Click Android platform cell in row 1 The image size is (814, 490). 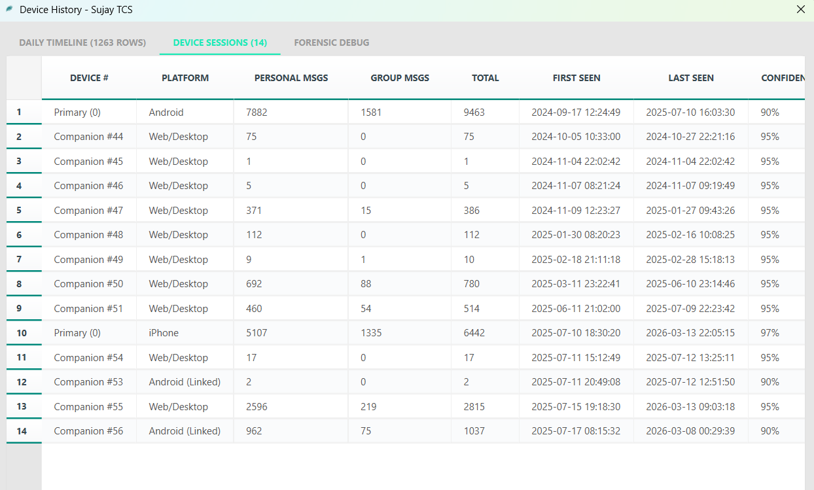(x=185, y=113)
